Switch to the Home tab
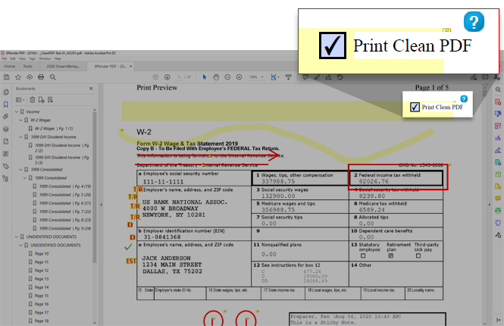This screenshot has width=504, height=326. 10,66
